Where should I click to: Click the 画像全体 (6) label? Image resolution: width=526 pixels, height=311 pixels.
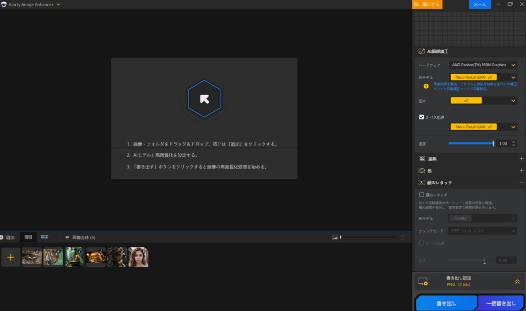tap(84, 237)
